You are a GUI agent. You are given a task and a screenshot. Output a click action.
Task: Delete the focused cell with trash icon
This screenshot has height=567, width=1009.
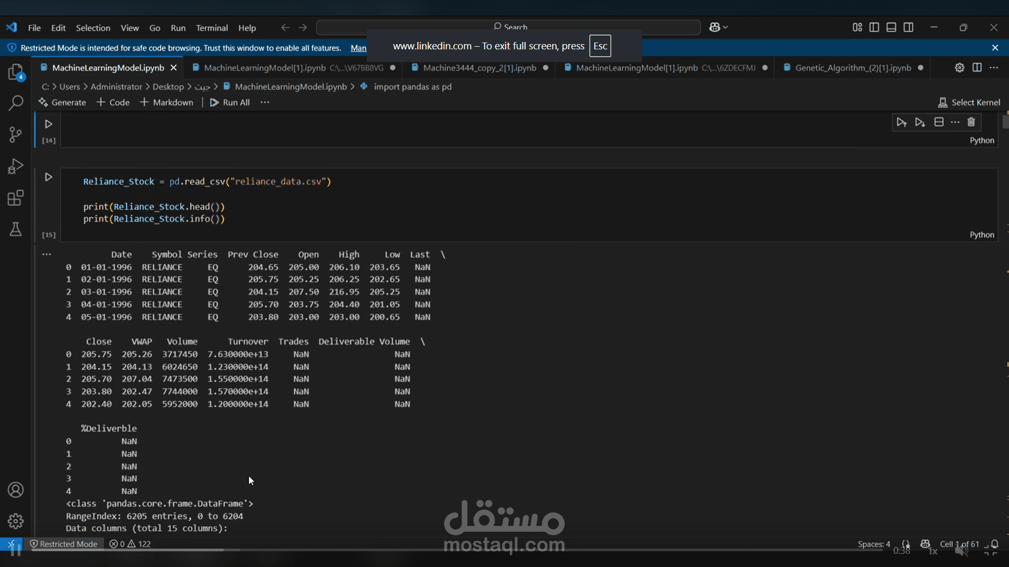[x=971, y=122]
